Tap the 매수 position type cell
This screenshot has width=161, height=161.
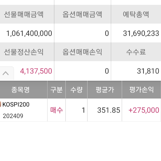[57, 110]
